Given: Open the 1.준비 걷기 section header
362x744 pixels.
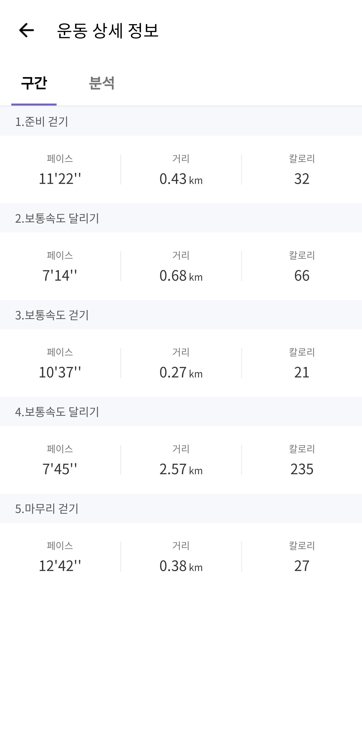Looking at the screenshot, I should coord(181,121).
